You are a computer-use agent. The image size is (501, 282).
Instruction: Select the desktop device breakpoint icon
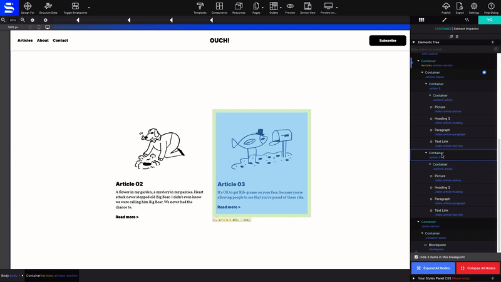48,27
